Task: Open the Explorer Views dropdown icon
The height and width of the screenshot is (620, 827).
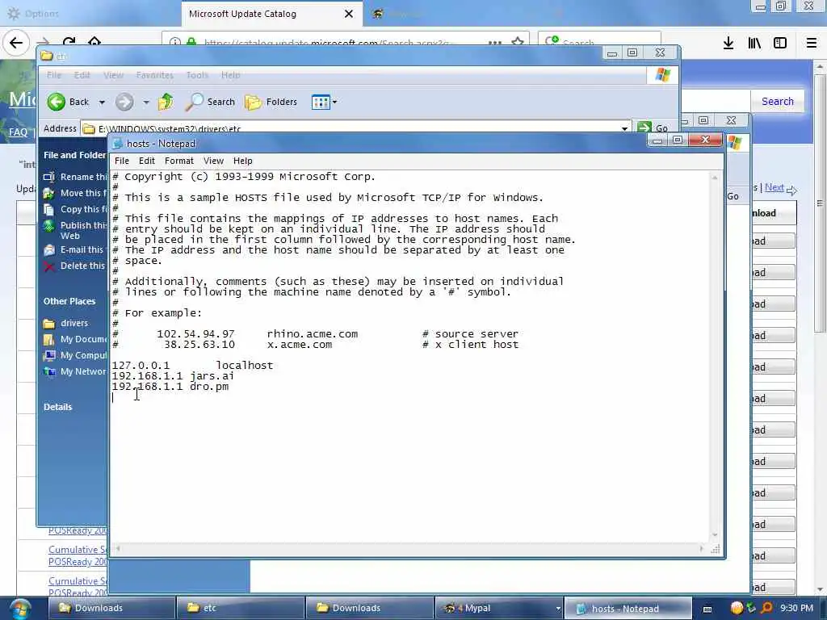Action: [x=324, y=102]
